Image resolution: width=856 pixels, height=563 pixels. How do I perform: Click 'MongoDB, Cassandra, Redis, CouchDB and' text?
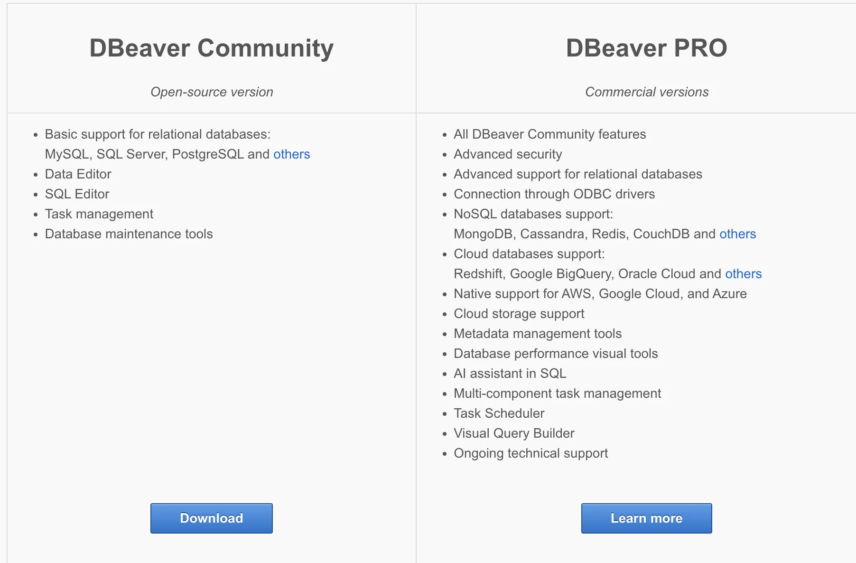tap(585, 234)
